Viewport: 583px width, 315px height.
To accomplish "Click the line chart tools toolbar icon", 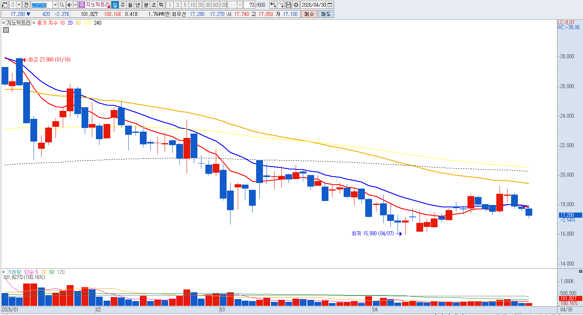I will (281, 5).
